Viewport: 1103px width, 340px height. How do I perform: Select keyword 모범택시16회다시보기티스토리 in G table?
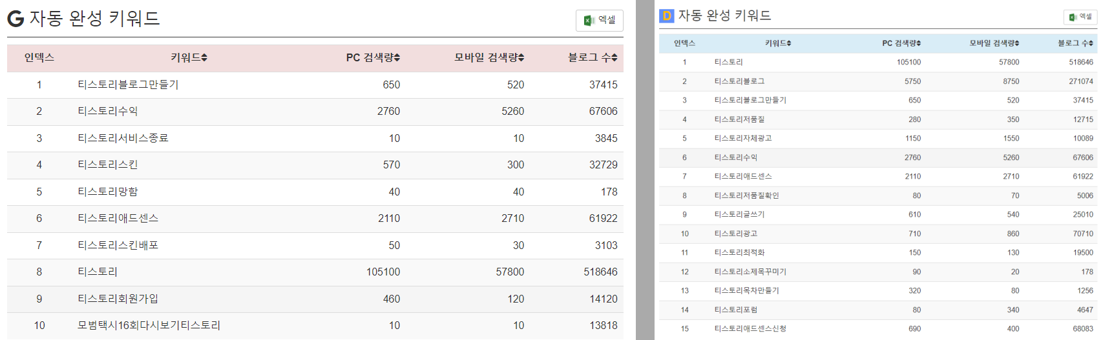[149, 325]
